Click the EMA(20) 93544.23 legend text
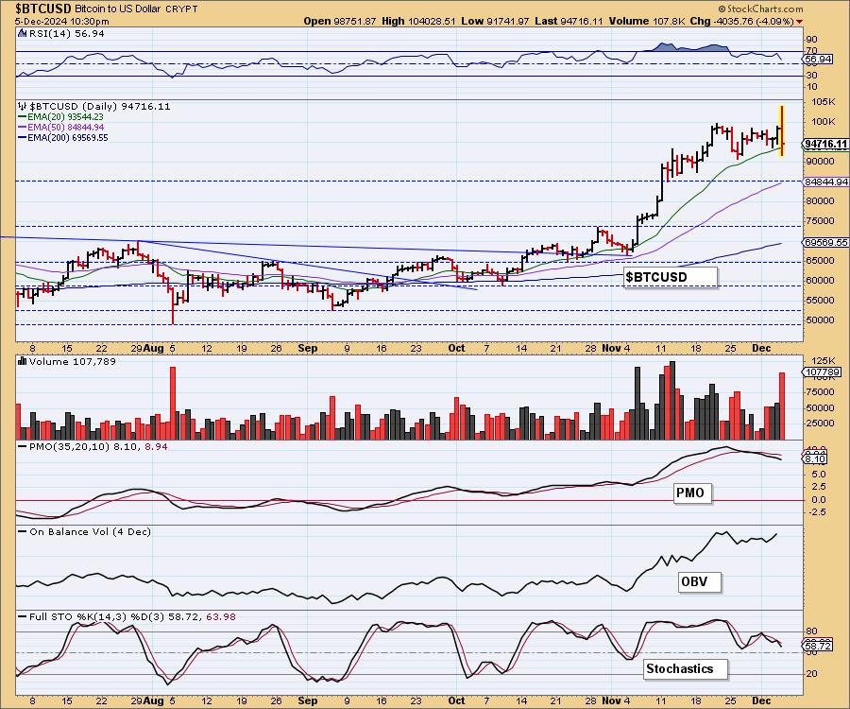 coord(65,116)
